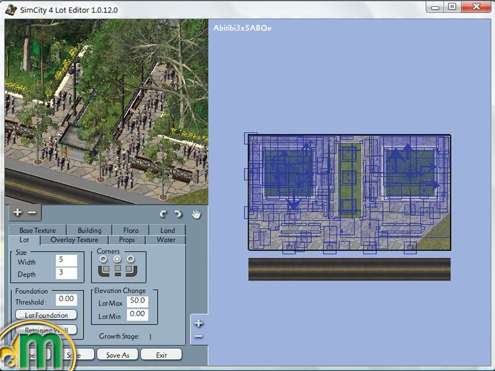495x371 pixels.
Task: Maximize the Lot Editor window
Action: point(452,7)
